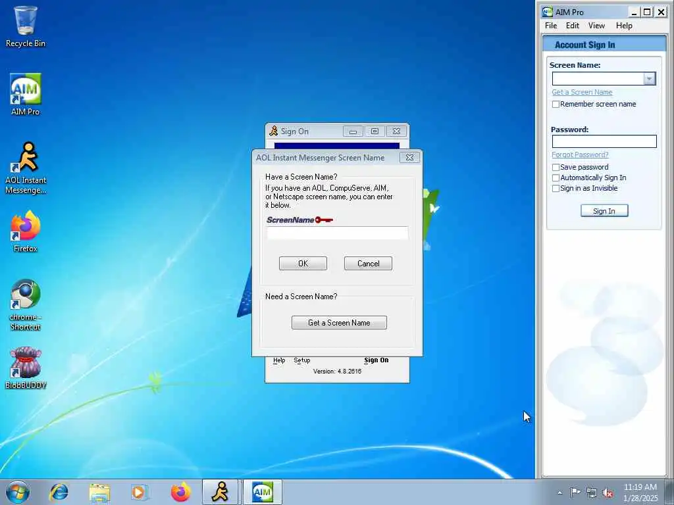Open Windows Explorer folder taskbar icon
This screenshot has width=674, height=505.
pos(99,492)
